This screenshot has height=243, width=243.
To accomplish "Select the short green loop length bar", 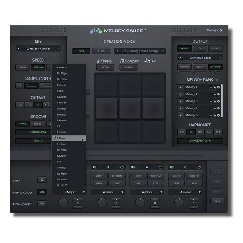I will (x=31, y=85).
